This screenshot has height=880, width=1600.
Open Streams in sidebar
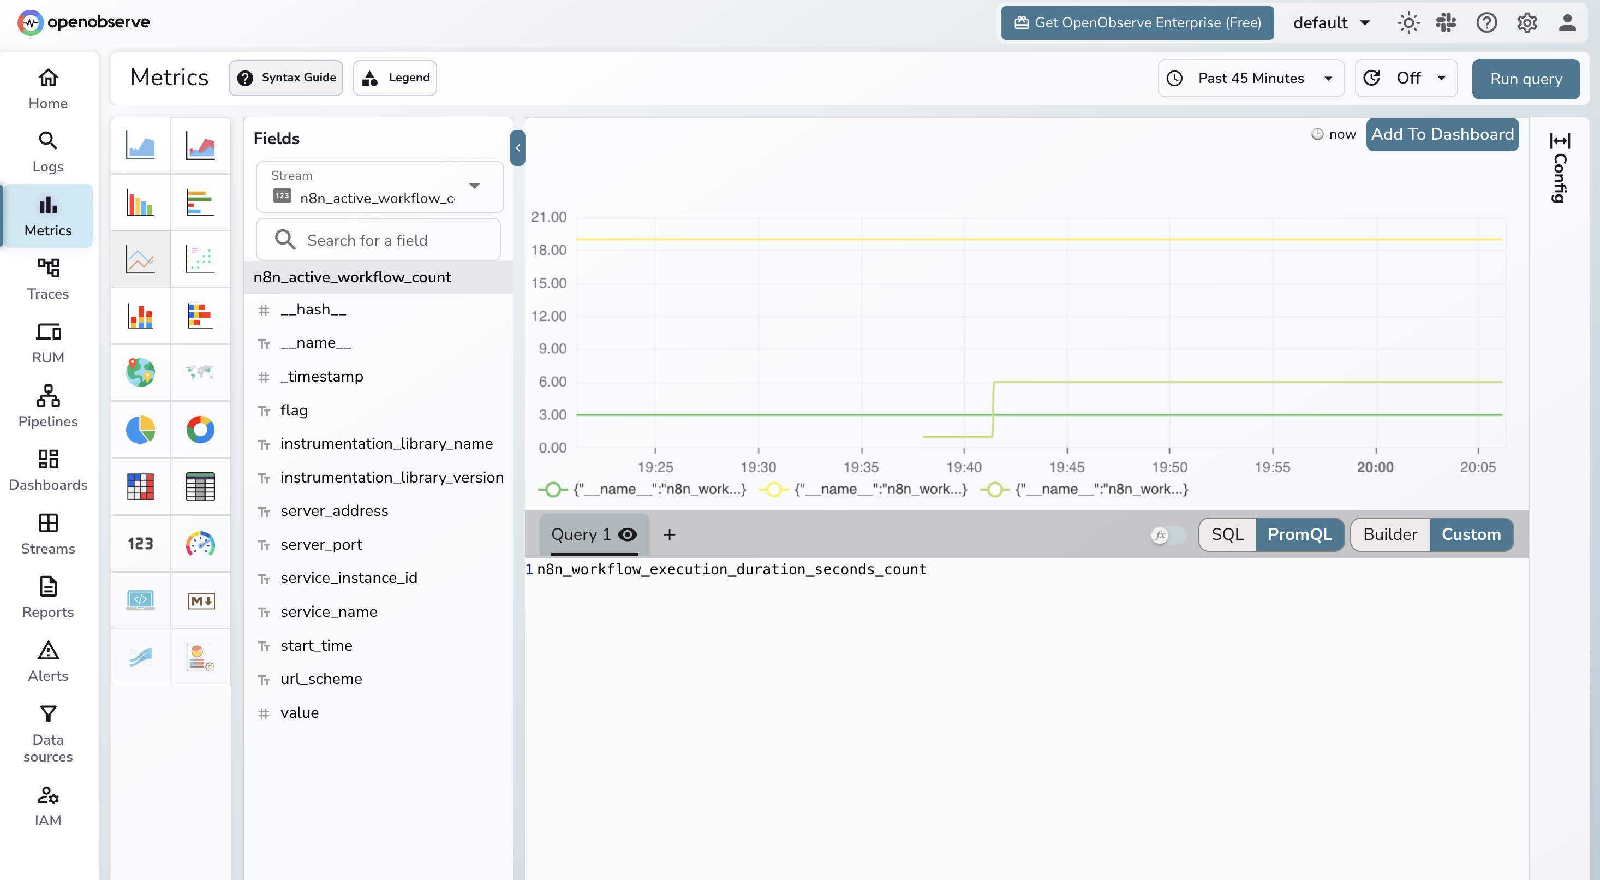coord(48,534)
